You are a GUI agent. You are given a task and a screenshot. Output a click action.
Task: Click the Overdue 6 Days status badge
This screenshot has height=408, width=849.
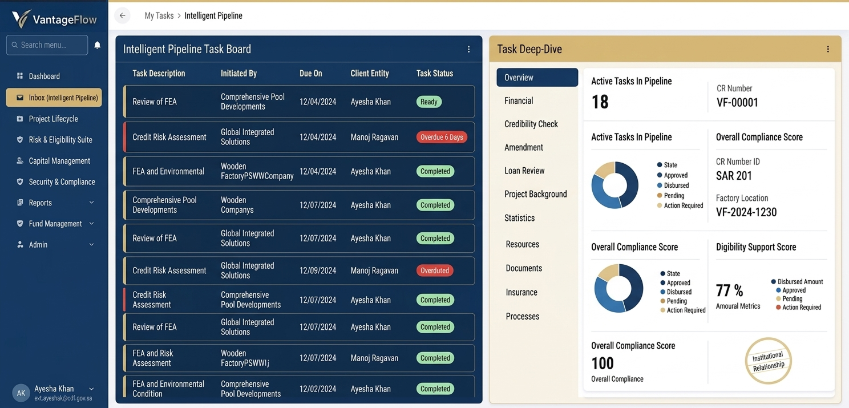click(x=442, y=138)
